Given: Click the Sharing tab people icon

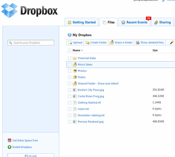Looking at the screenshot, I should [x=156, y=22].
